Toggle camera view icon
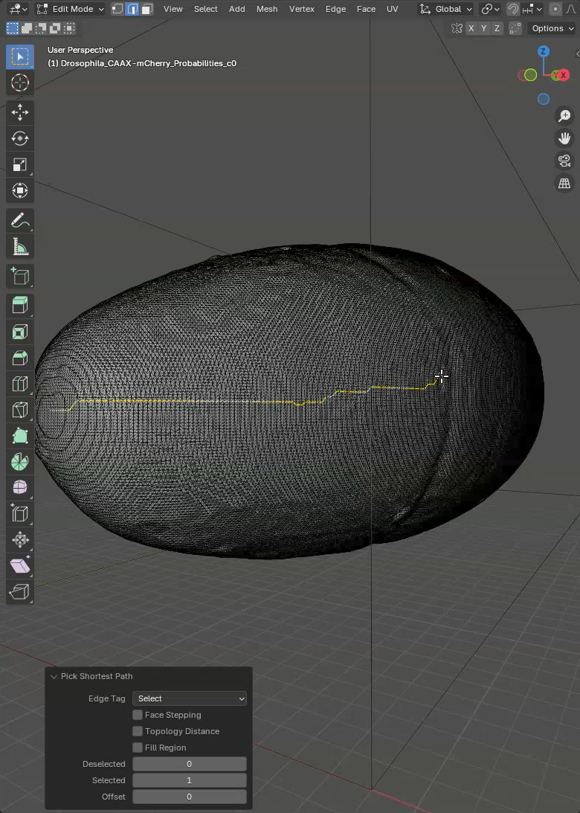The height and width of the screenshot is (813, 580). point(564,161)
